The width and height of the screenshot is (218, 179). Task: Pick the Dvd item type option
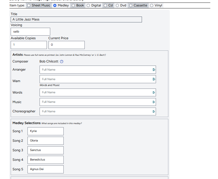[x=117, y=5]
